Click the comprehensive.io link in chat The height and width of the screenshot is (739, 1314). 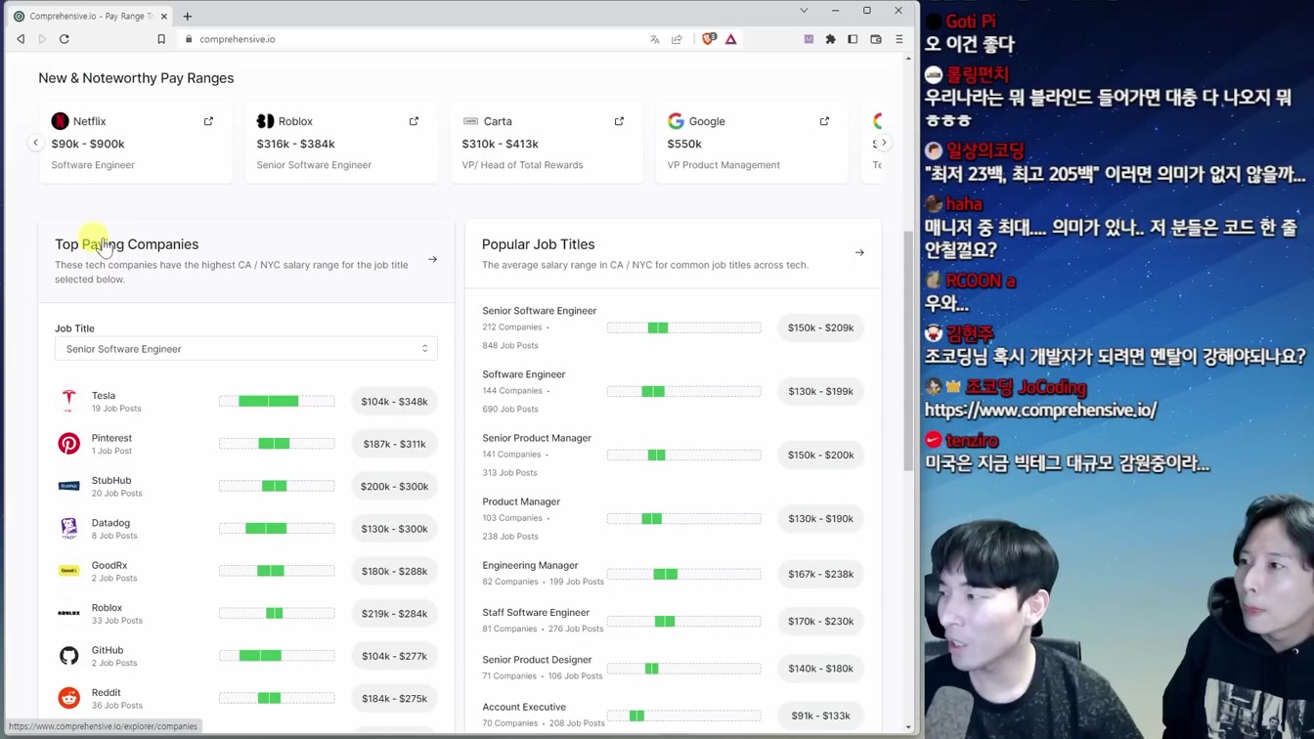[x=1040, y=411]
